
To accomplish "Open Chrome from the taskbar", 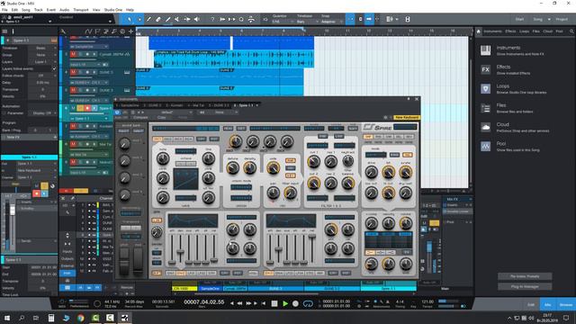I will tap(81, 318).
